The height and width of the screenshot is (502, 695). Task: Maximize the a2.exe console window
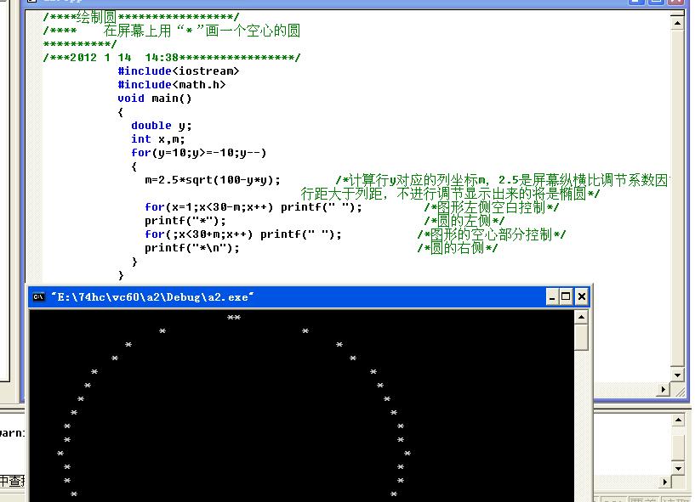tap(566, 296)
